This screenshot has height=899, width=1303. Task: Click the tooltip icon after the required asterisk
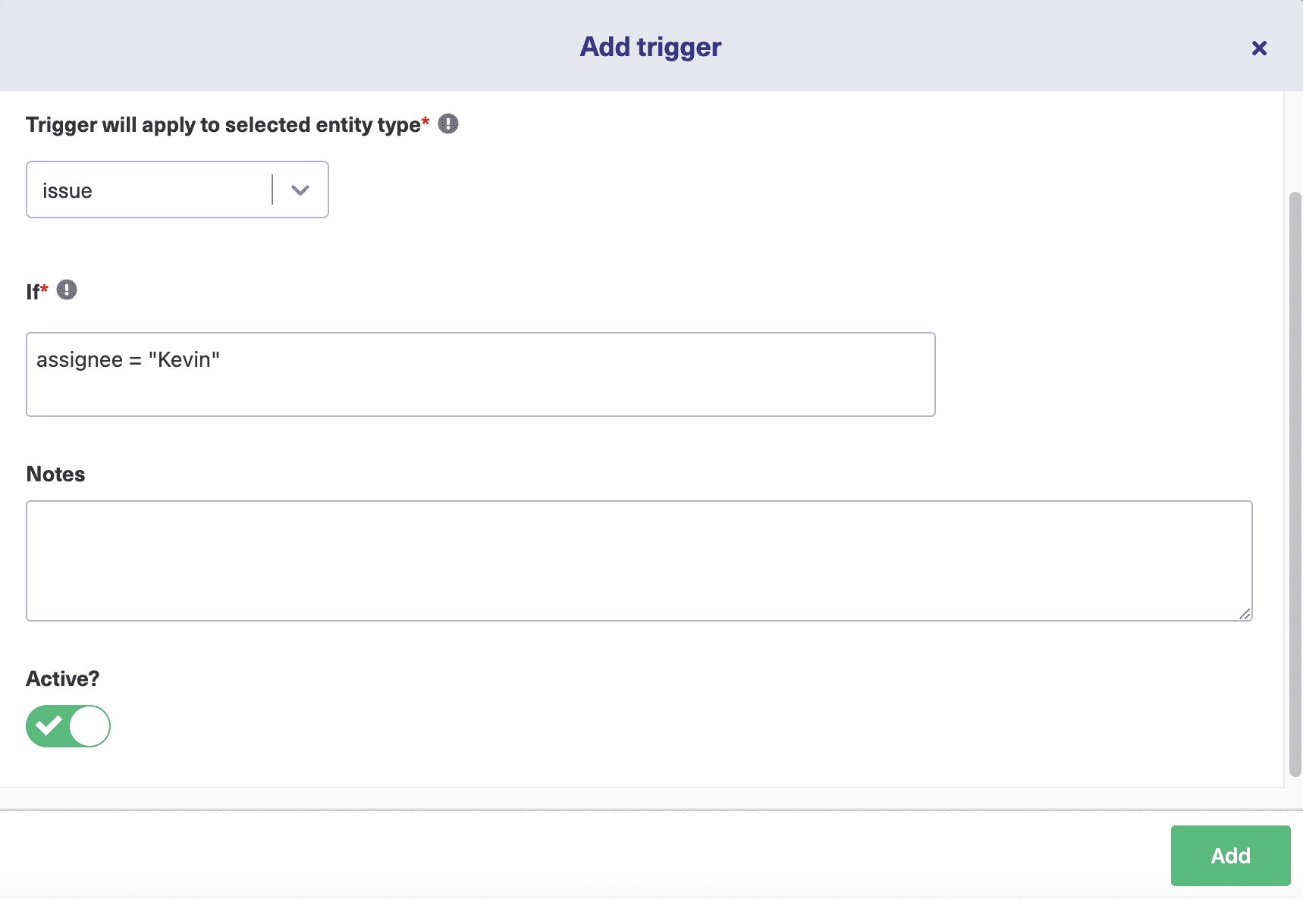447,124
